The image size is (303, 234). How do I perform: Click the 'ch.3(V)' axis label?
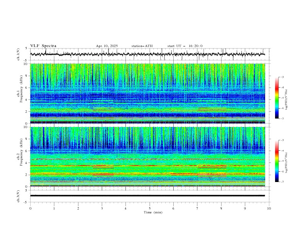click(x=18, y=196)
